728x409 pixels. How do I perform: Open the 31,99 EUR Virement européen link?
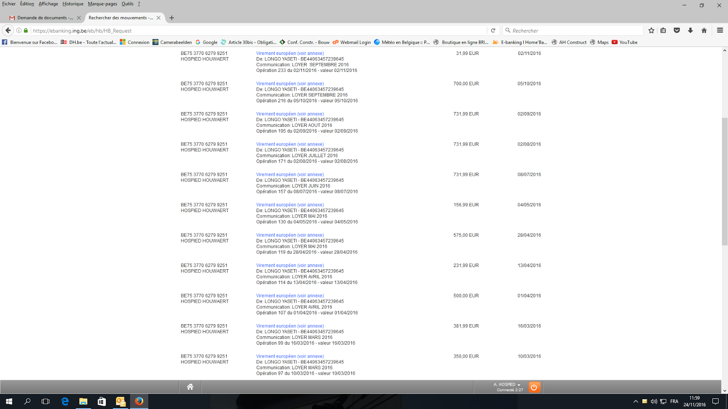(x=290, y=53)
